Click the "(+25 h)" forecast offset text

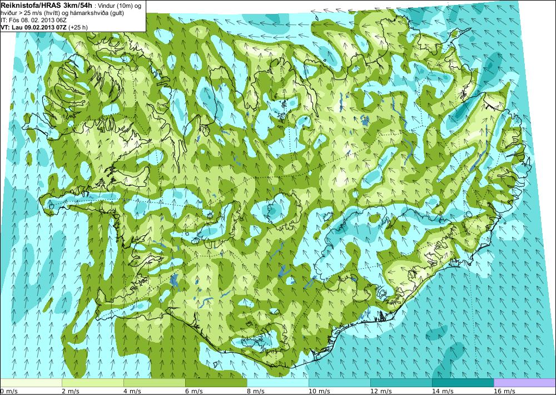point(78,27)
